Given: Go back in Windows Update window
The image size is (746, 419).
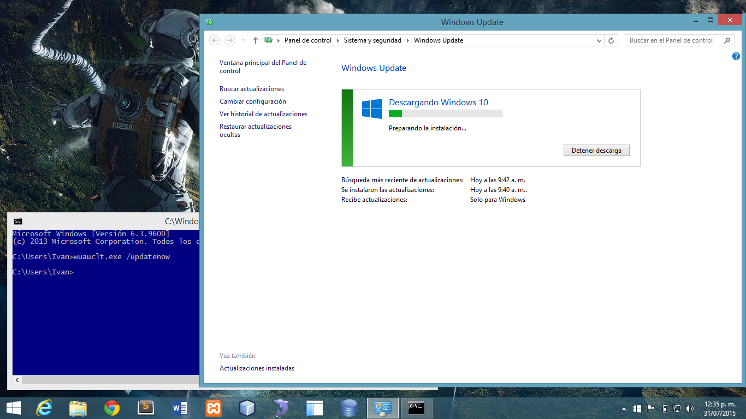Looking at the screenshot, I should click(215, 40).
